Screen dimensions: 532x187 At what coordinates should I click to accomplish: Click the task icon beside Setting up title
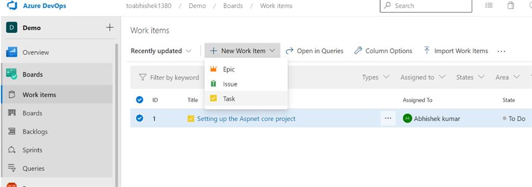[191, 119]
